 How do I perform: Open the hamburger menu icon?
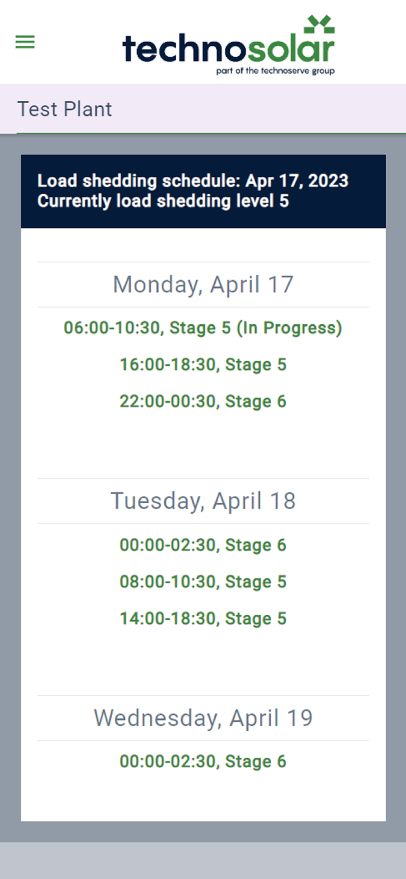25,42
